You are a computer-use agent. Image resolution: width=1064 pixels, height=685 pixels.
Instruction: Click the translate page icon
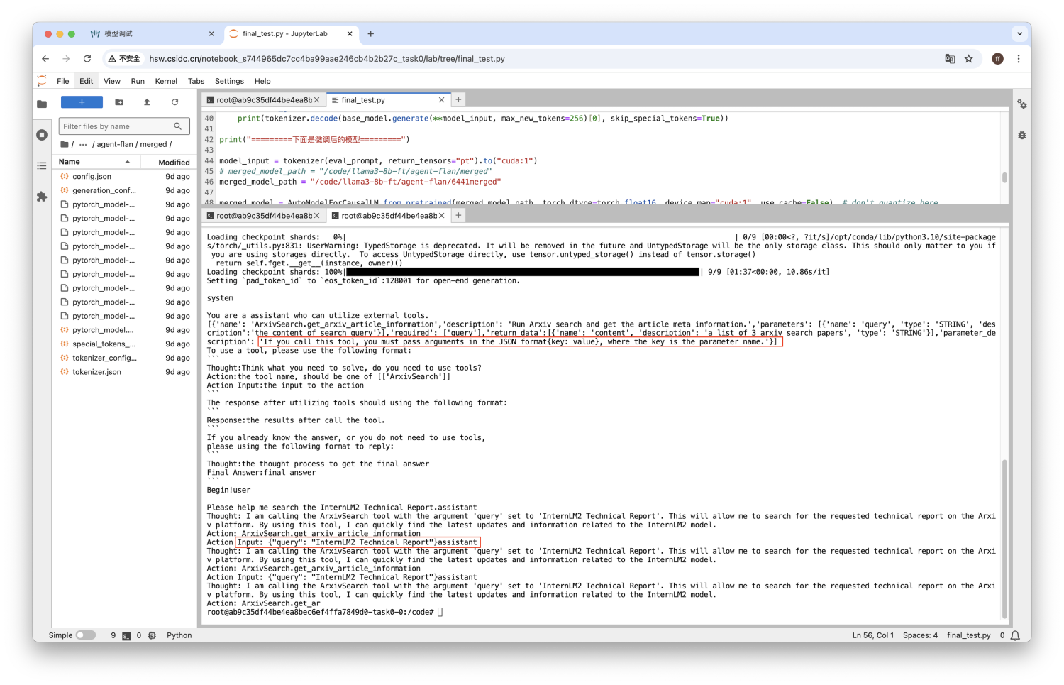click(950, 59)
